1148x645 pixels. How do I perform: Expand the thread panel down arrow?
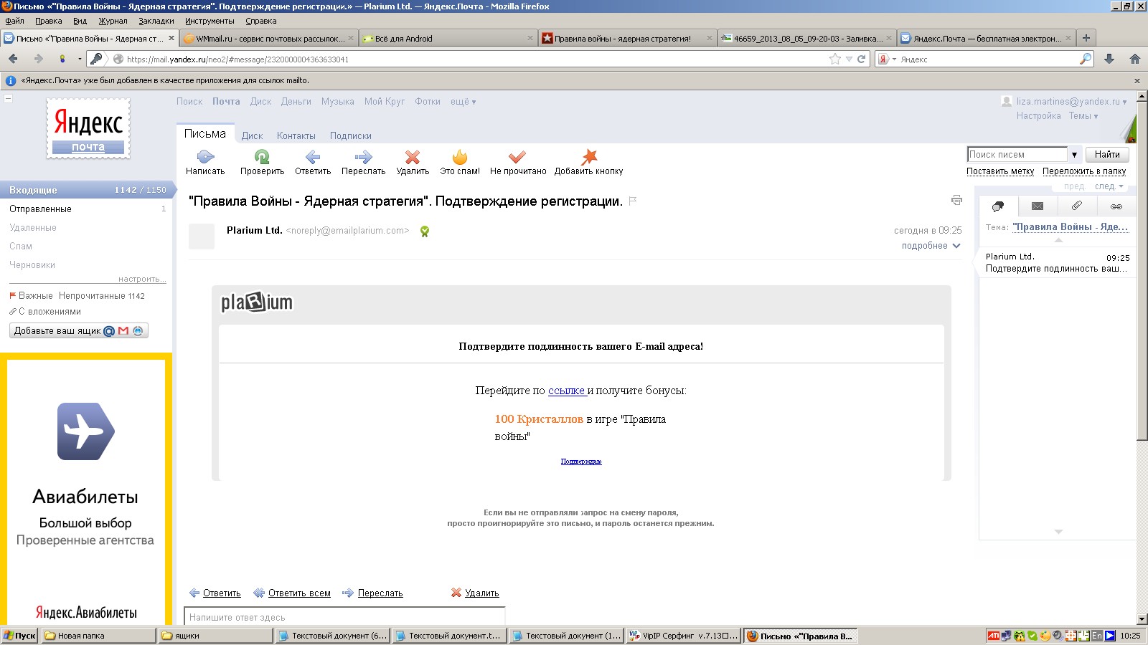[1058, 532]
